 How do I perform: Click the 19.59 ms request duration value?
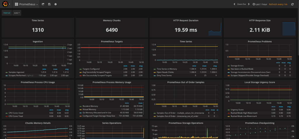pyautogui.click(x=186, y=30)
